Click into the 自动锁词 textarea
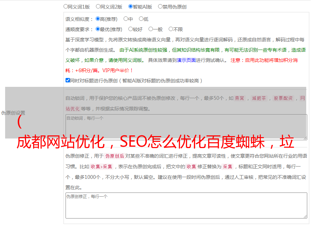This screenshot has width=311, height=225. pyautogui.click(x=186, y=127)
